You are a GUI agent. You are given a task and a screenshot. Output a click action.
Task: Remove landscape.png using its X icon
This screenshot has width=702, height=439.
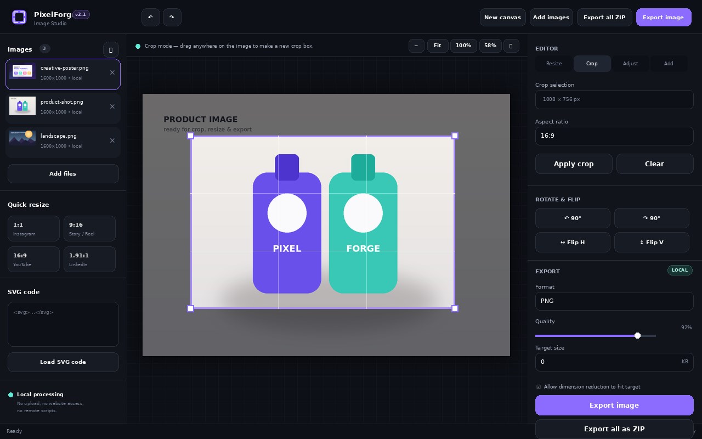(x=112, y=140)
